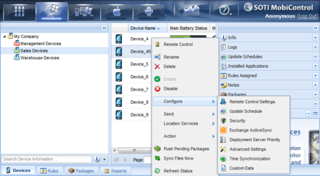The width and height of the screenshot is (320, 176).
Task: Open the Apple devices tab icon
Action: click(x=116, y=12)
